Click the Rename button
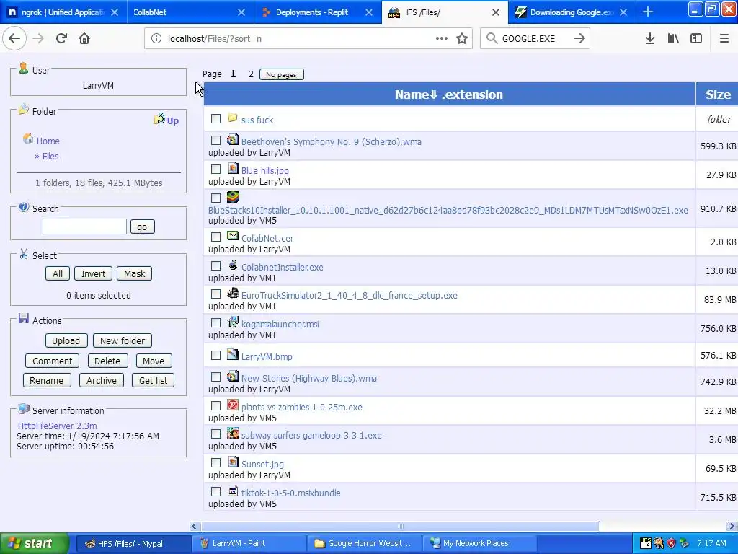The height and width of the screenshot is (554, 738). [47, 380]
